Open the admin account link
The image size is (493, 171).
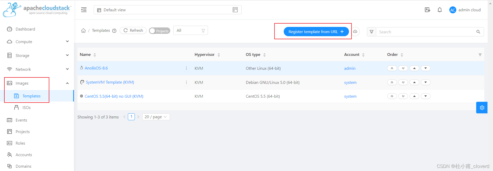click(350, 68)
